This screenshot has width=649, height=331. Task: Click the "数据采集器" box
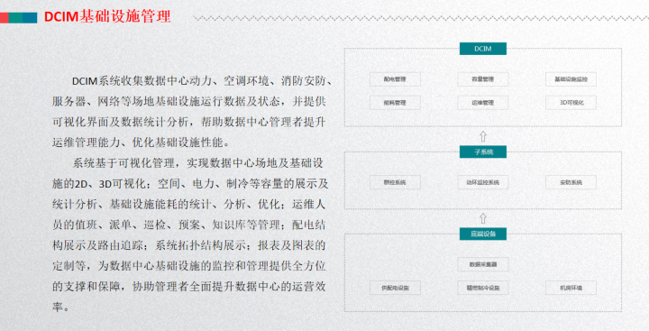point(482,264)
